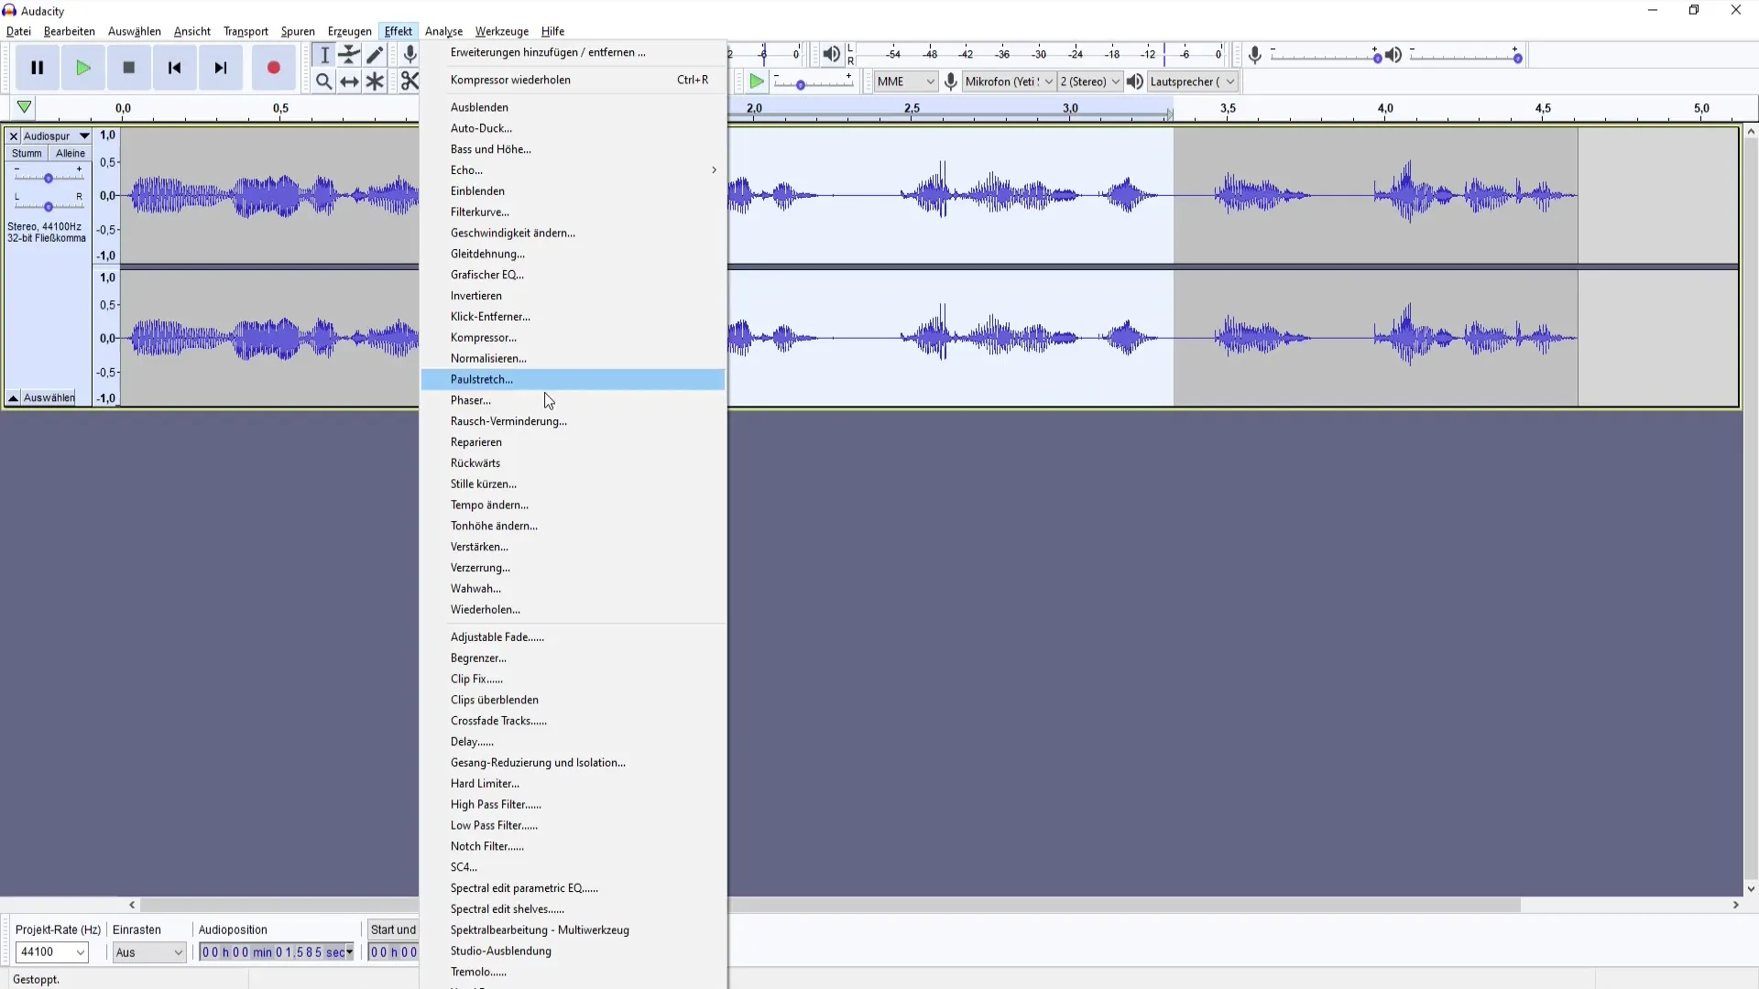The width and height of the screenshot is (1759, 989).
Task: Choose Rausch-Verminderung... effect
Action: point(573,421)
